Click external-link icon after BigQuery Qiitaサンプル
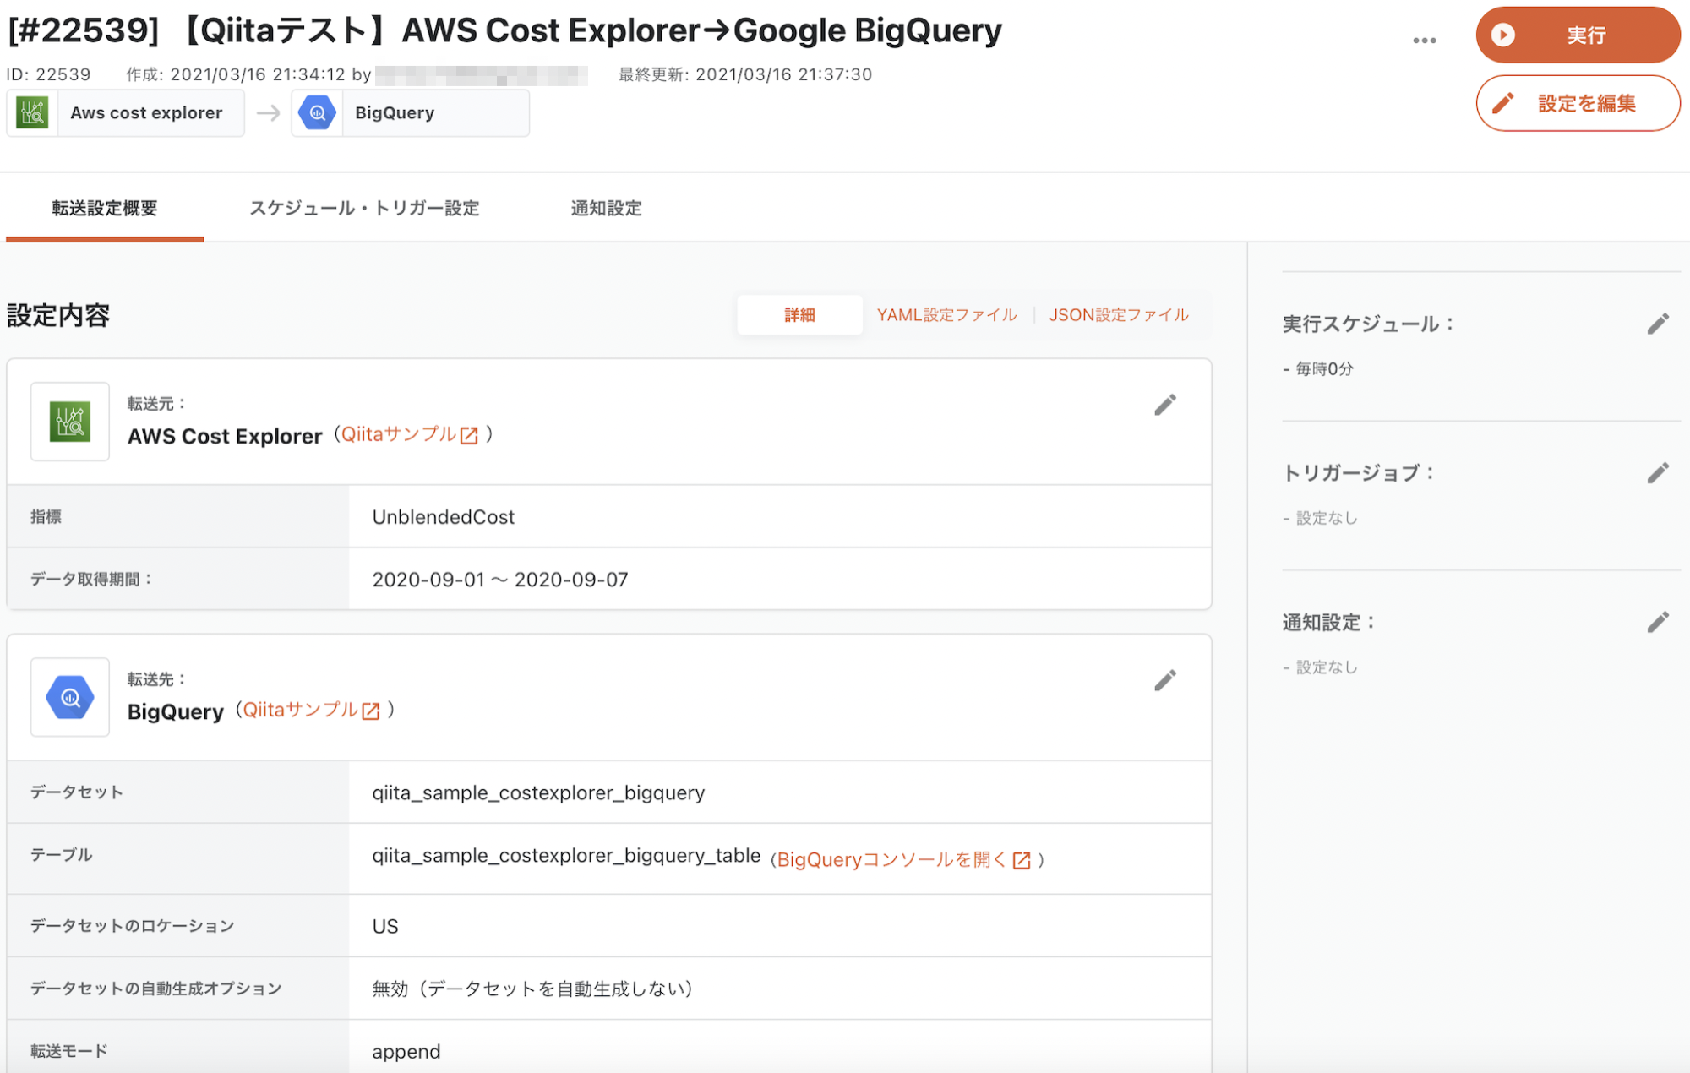1690x1073 pixels. [x=371, y=711]
